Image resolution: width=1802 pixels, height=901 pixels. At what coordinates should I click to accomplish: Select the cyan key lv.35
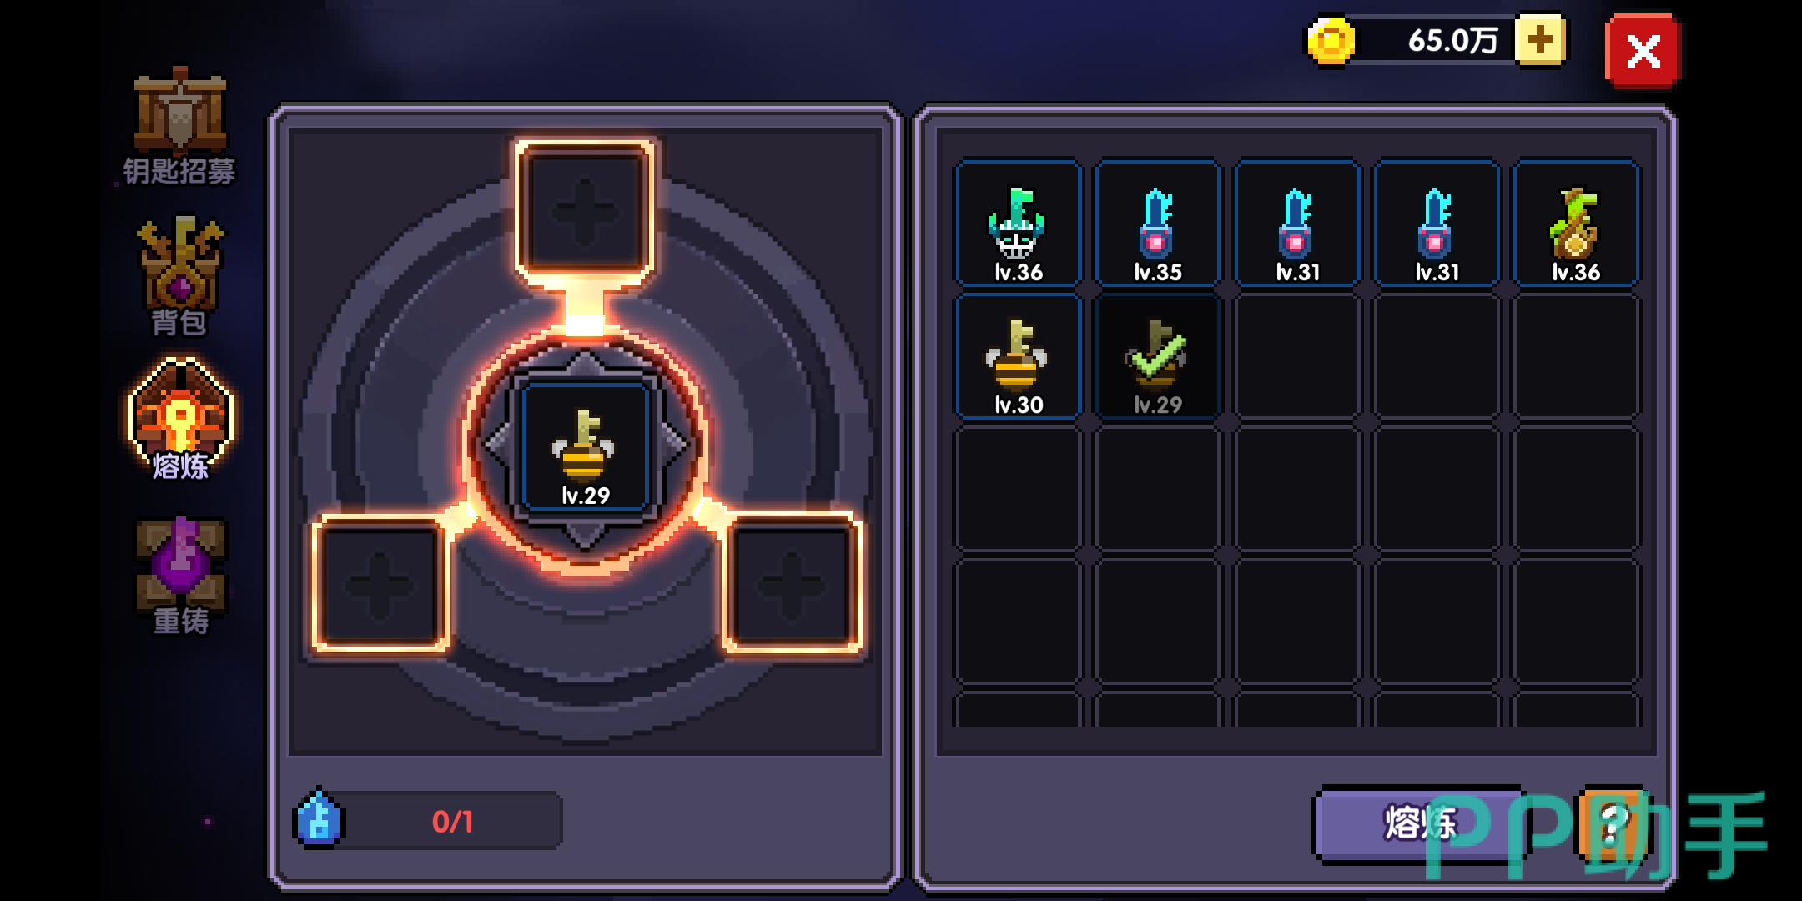click(1157, 224)
